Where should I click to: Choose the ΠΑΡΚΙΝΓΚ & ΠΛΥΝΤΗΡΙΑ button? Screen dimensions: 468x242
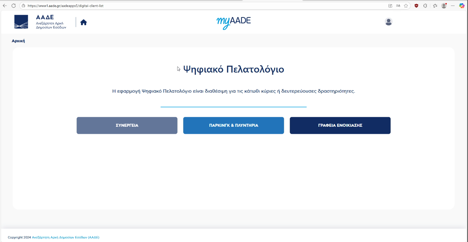(234, 126)
